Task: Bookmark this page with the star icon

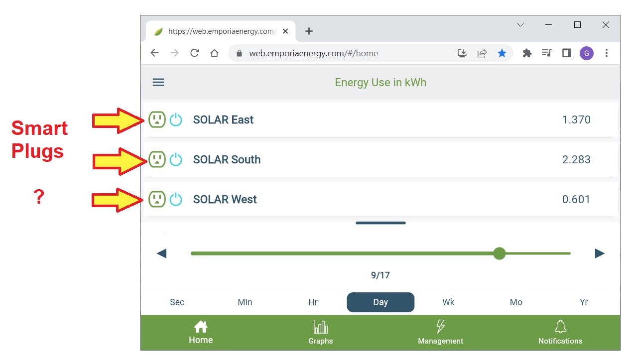Action: click(x=502, y=53)
